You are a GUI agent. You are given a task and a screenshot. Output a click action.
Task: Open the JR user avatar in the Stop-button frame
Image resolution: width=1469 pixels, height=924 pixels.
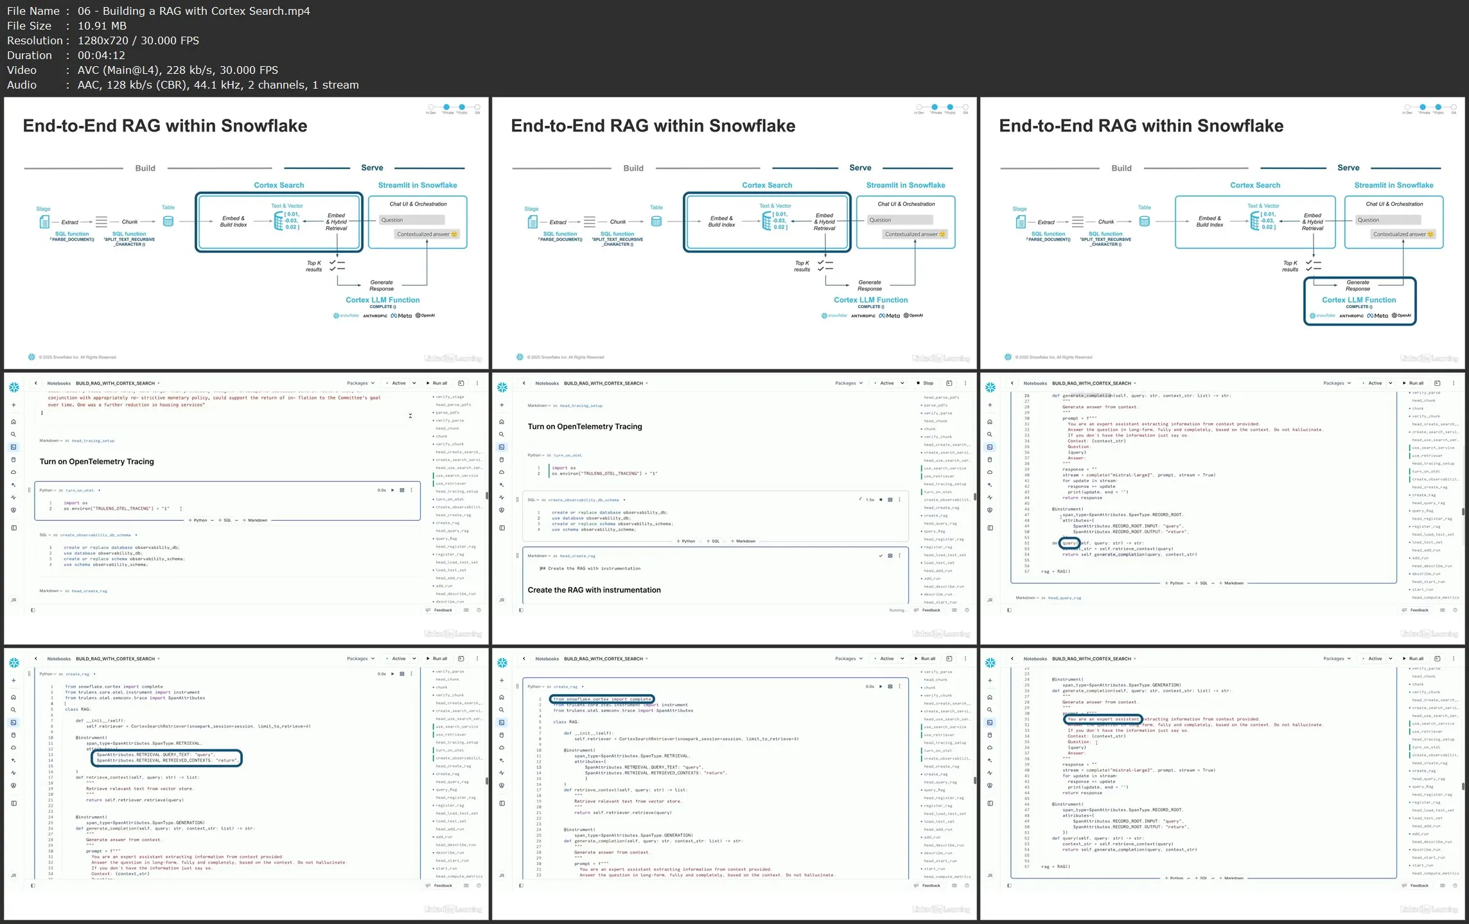click(x=502, y=600)
